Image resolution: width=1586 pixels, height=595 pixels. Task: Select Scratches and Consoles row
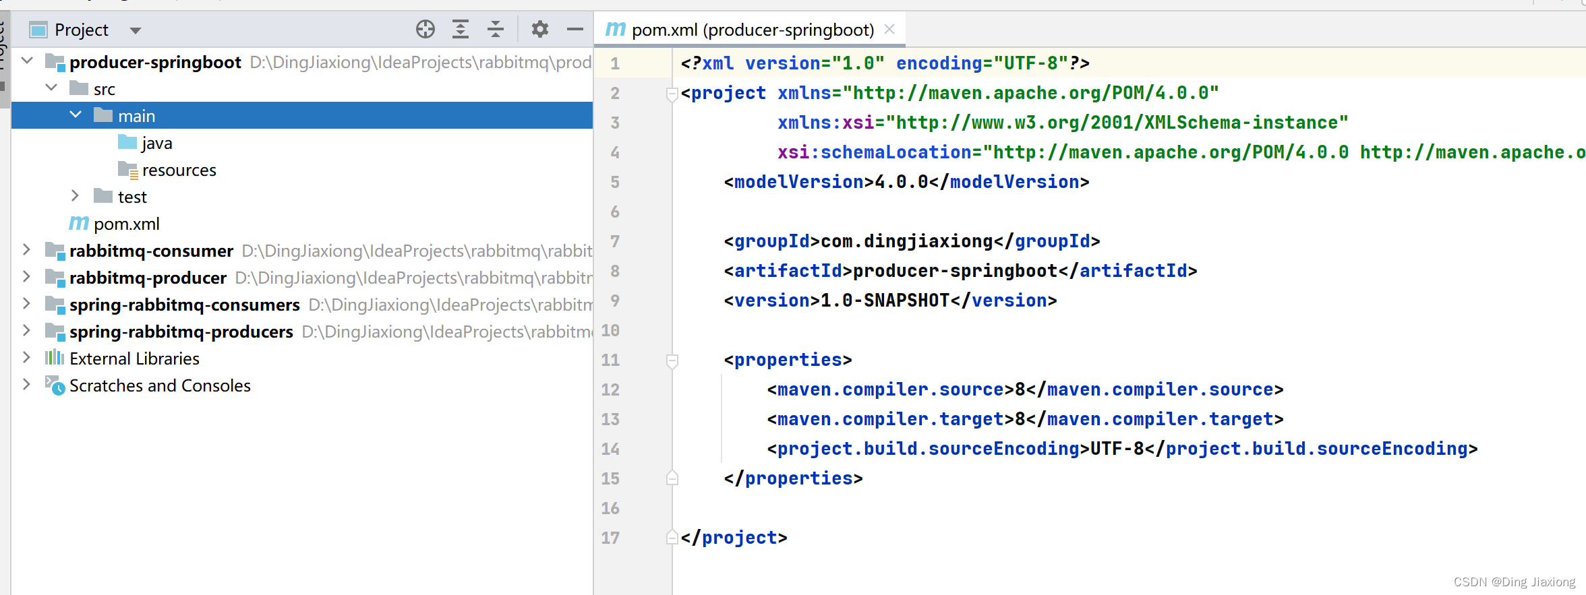point(302,385)
